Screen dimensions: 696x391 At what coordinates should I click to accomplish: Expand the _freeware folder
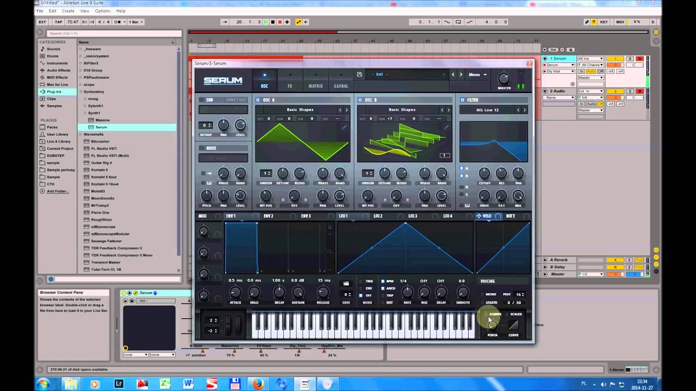[x=80, y=49]
